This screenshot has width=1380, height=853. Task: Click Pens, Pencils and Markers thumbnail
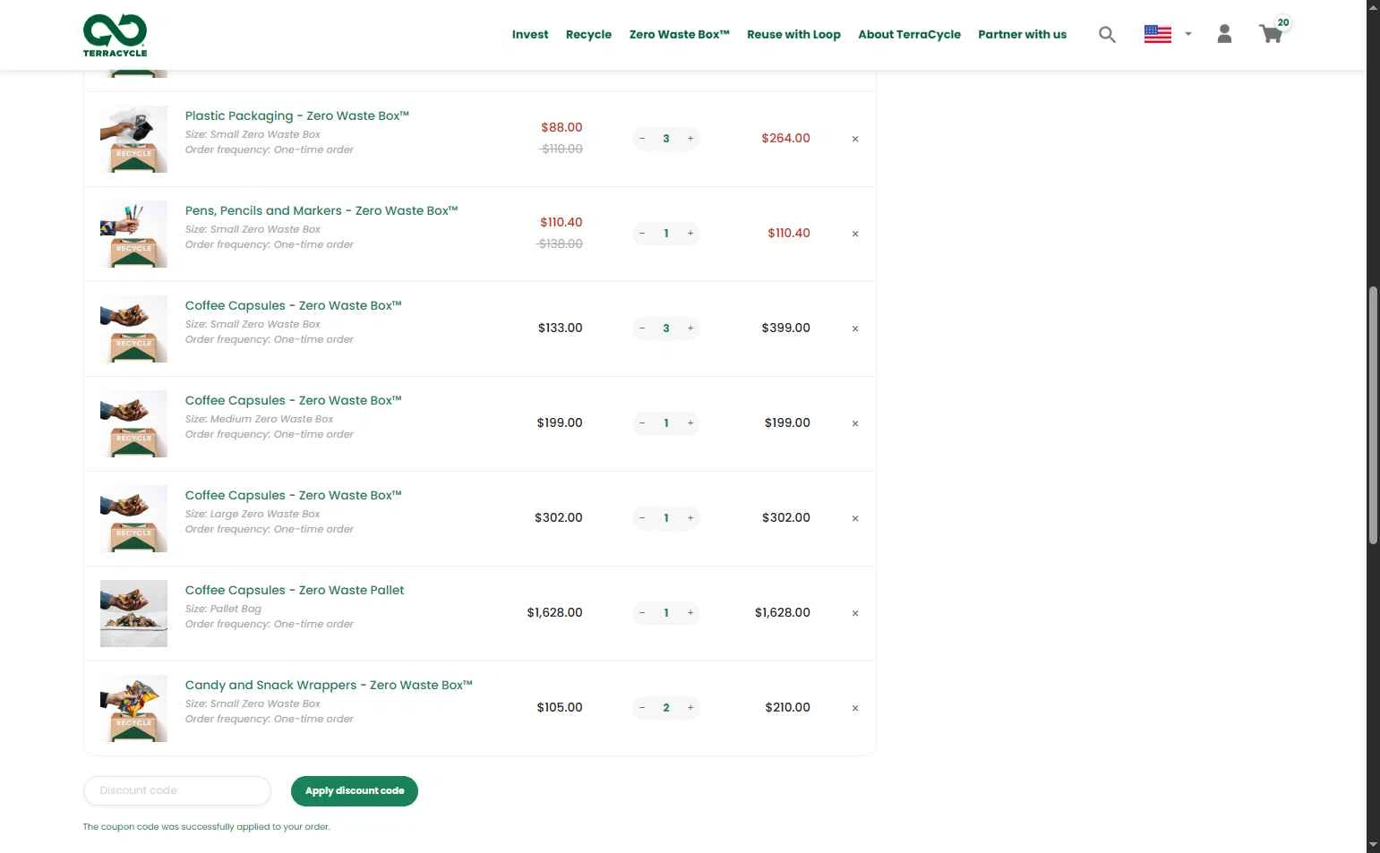pos(133,234)
